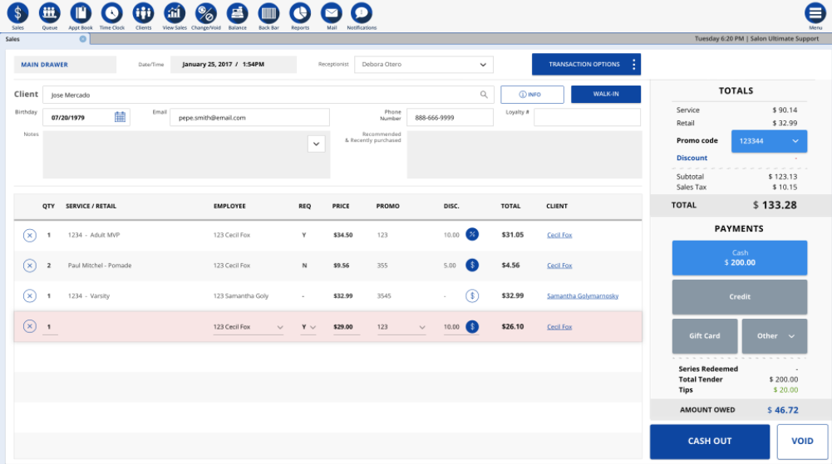This screenshot has height=464, width=832.
Task: Expand the Notes dropdown arrow
Action: [x=316, y=144]
